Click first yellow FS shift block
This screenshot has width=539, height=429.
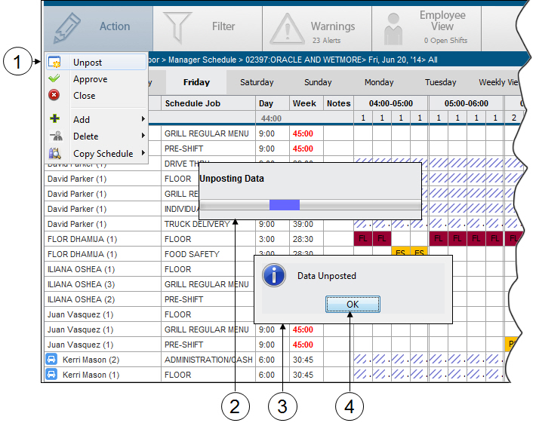[400, 251]
